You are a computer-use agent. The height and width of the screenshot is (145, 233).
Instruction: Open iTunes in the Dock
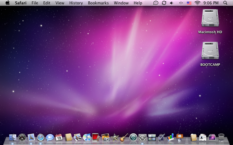click(x=87, y=137)
